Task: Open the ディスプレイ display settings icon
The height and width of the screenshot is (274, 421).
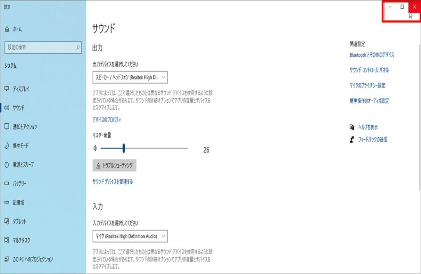Action: pyautogui.click(x=7, y=89)
